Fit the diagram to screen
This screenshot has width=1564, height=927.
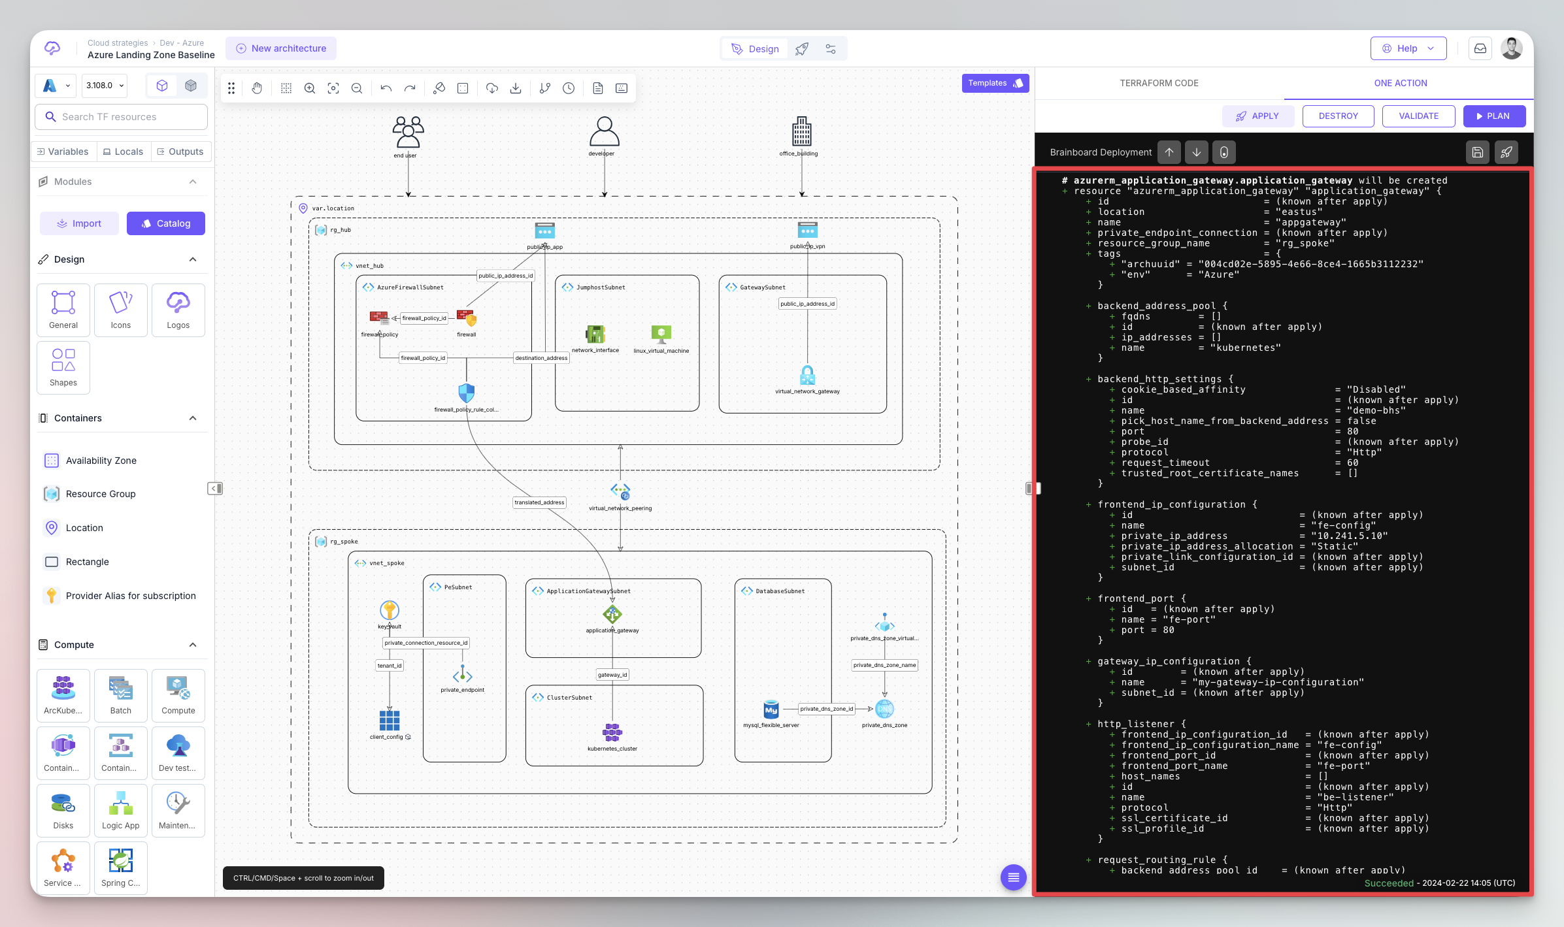pos(333,88)
